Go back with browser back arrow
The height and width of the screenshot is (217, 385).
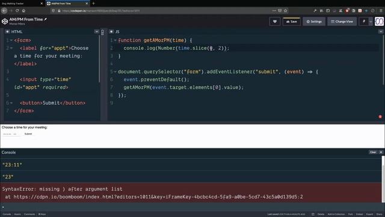click(4, 11)
